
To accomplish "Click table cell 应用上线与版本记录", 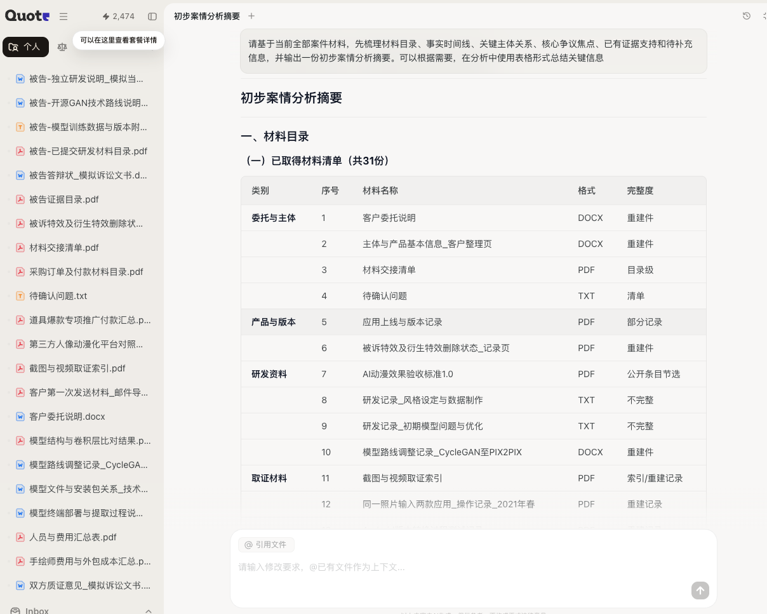I will point(403,322).
